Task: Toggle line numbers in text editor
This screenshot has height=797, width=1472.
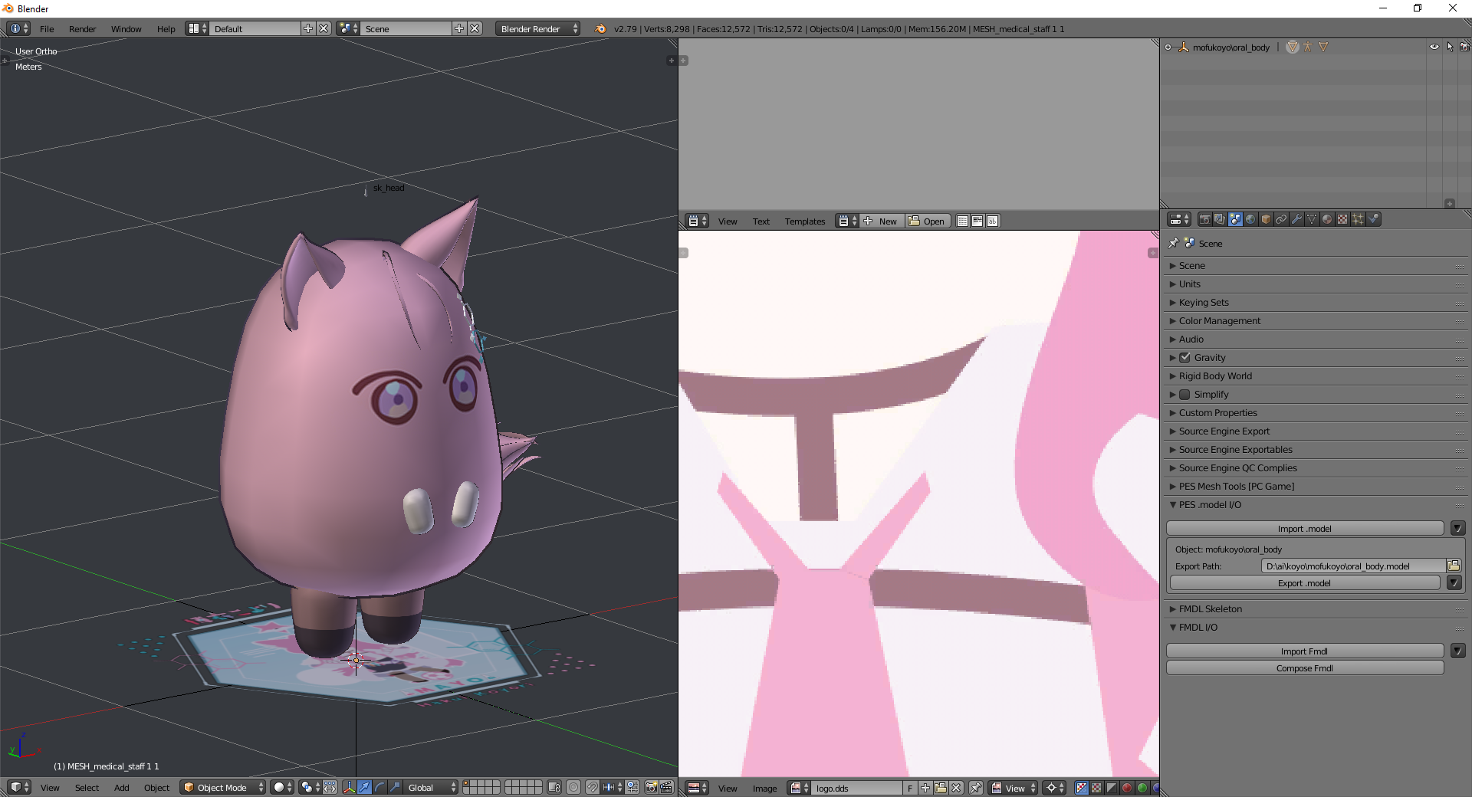Action: [x=962, y=221]
